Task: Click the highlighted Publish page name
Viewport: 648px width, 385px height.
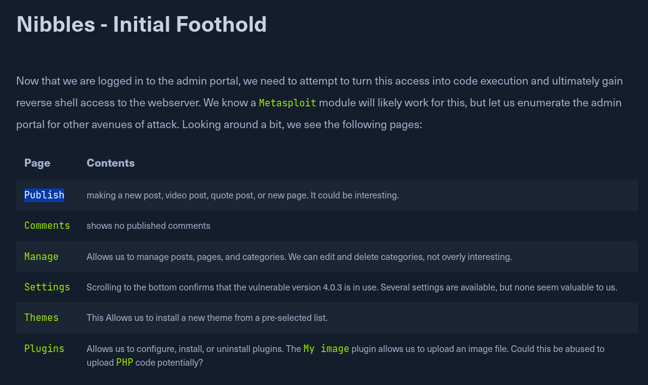Action: 44,195
